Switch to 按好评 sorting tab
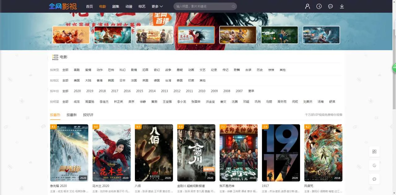Image resolution: width=396 pixels, height=195 pixels. tap(88, 115)
